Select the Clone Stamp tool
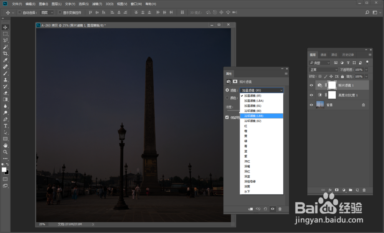This screenshot has width=384, height=233. tap(5, 80)
